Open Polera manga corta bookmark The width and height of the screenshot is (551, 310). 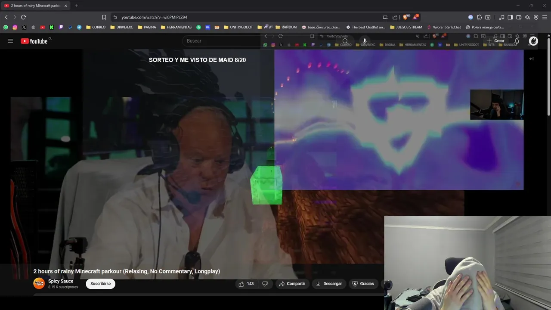(x=485, y=27)
